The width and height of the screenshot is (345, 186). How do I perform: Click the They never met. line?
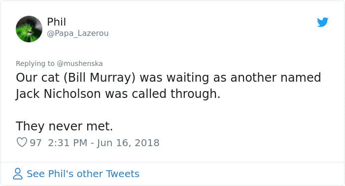click(64, 126)
